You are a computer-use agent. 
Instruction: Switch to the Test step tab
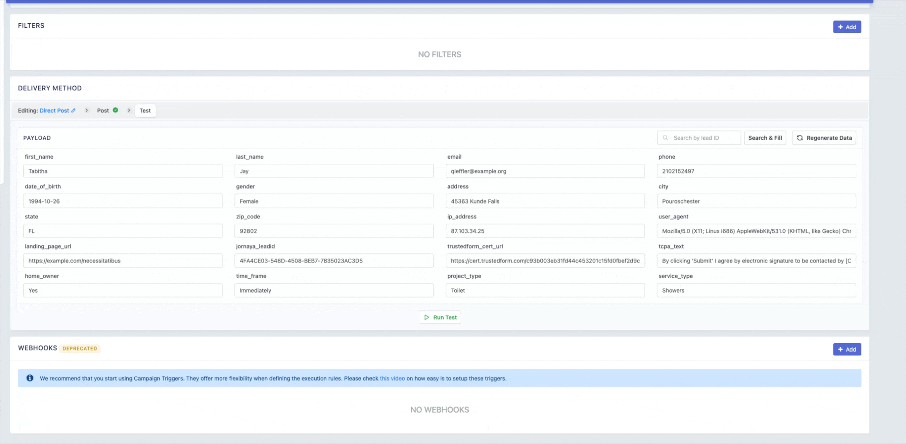pos(145,110)
